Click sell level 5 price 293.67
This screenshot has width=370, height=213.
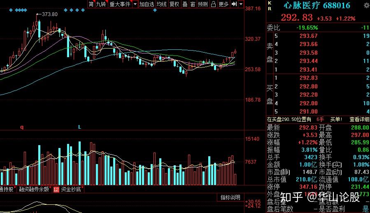click(309, 36)
